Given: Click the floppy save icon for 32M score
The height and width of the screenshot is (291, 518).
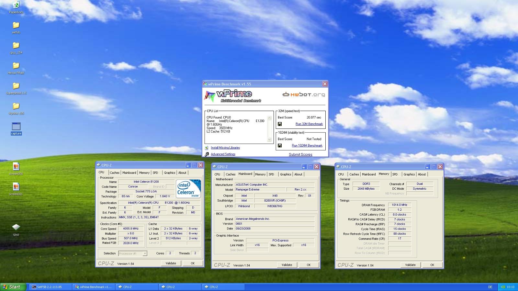Looking at the screenshot, I should (280, 124).
